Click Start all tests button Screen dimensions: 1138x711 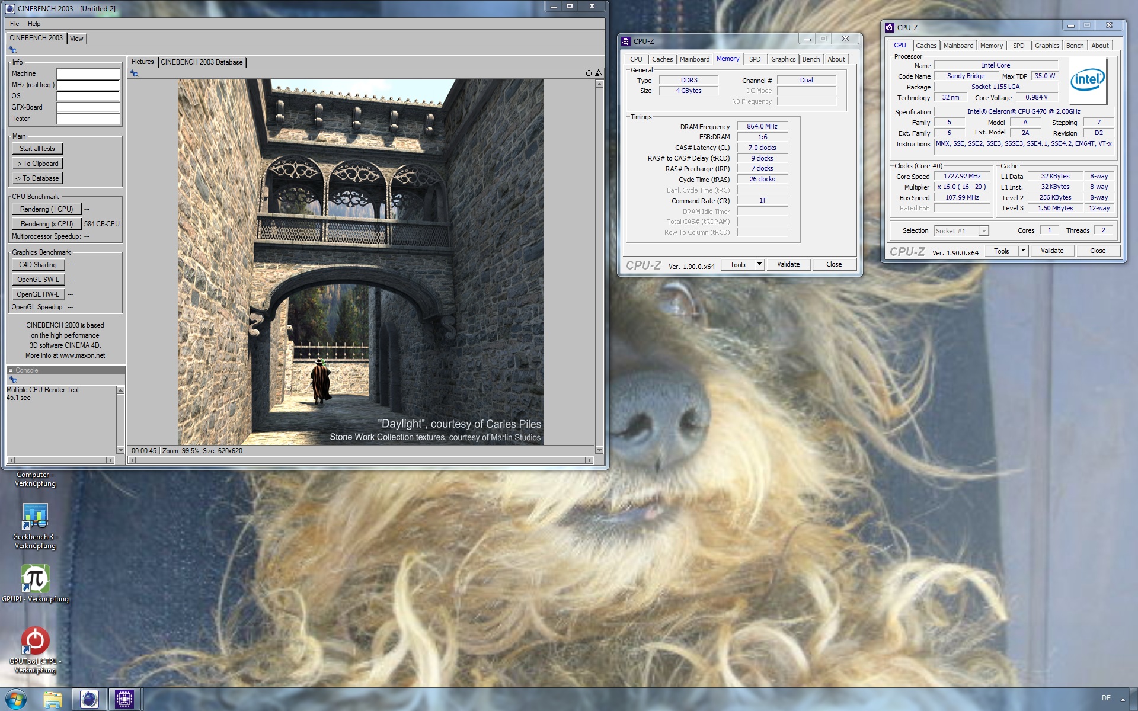(x=37, y=149)
